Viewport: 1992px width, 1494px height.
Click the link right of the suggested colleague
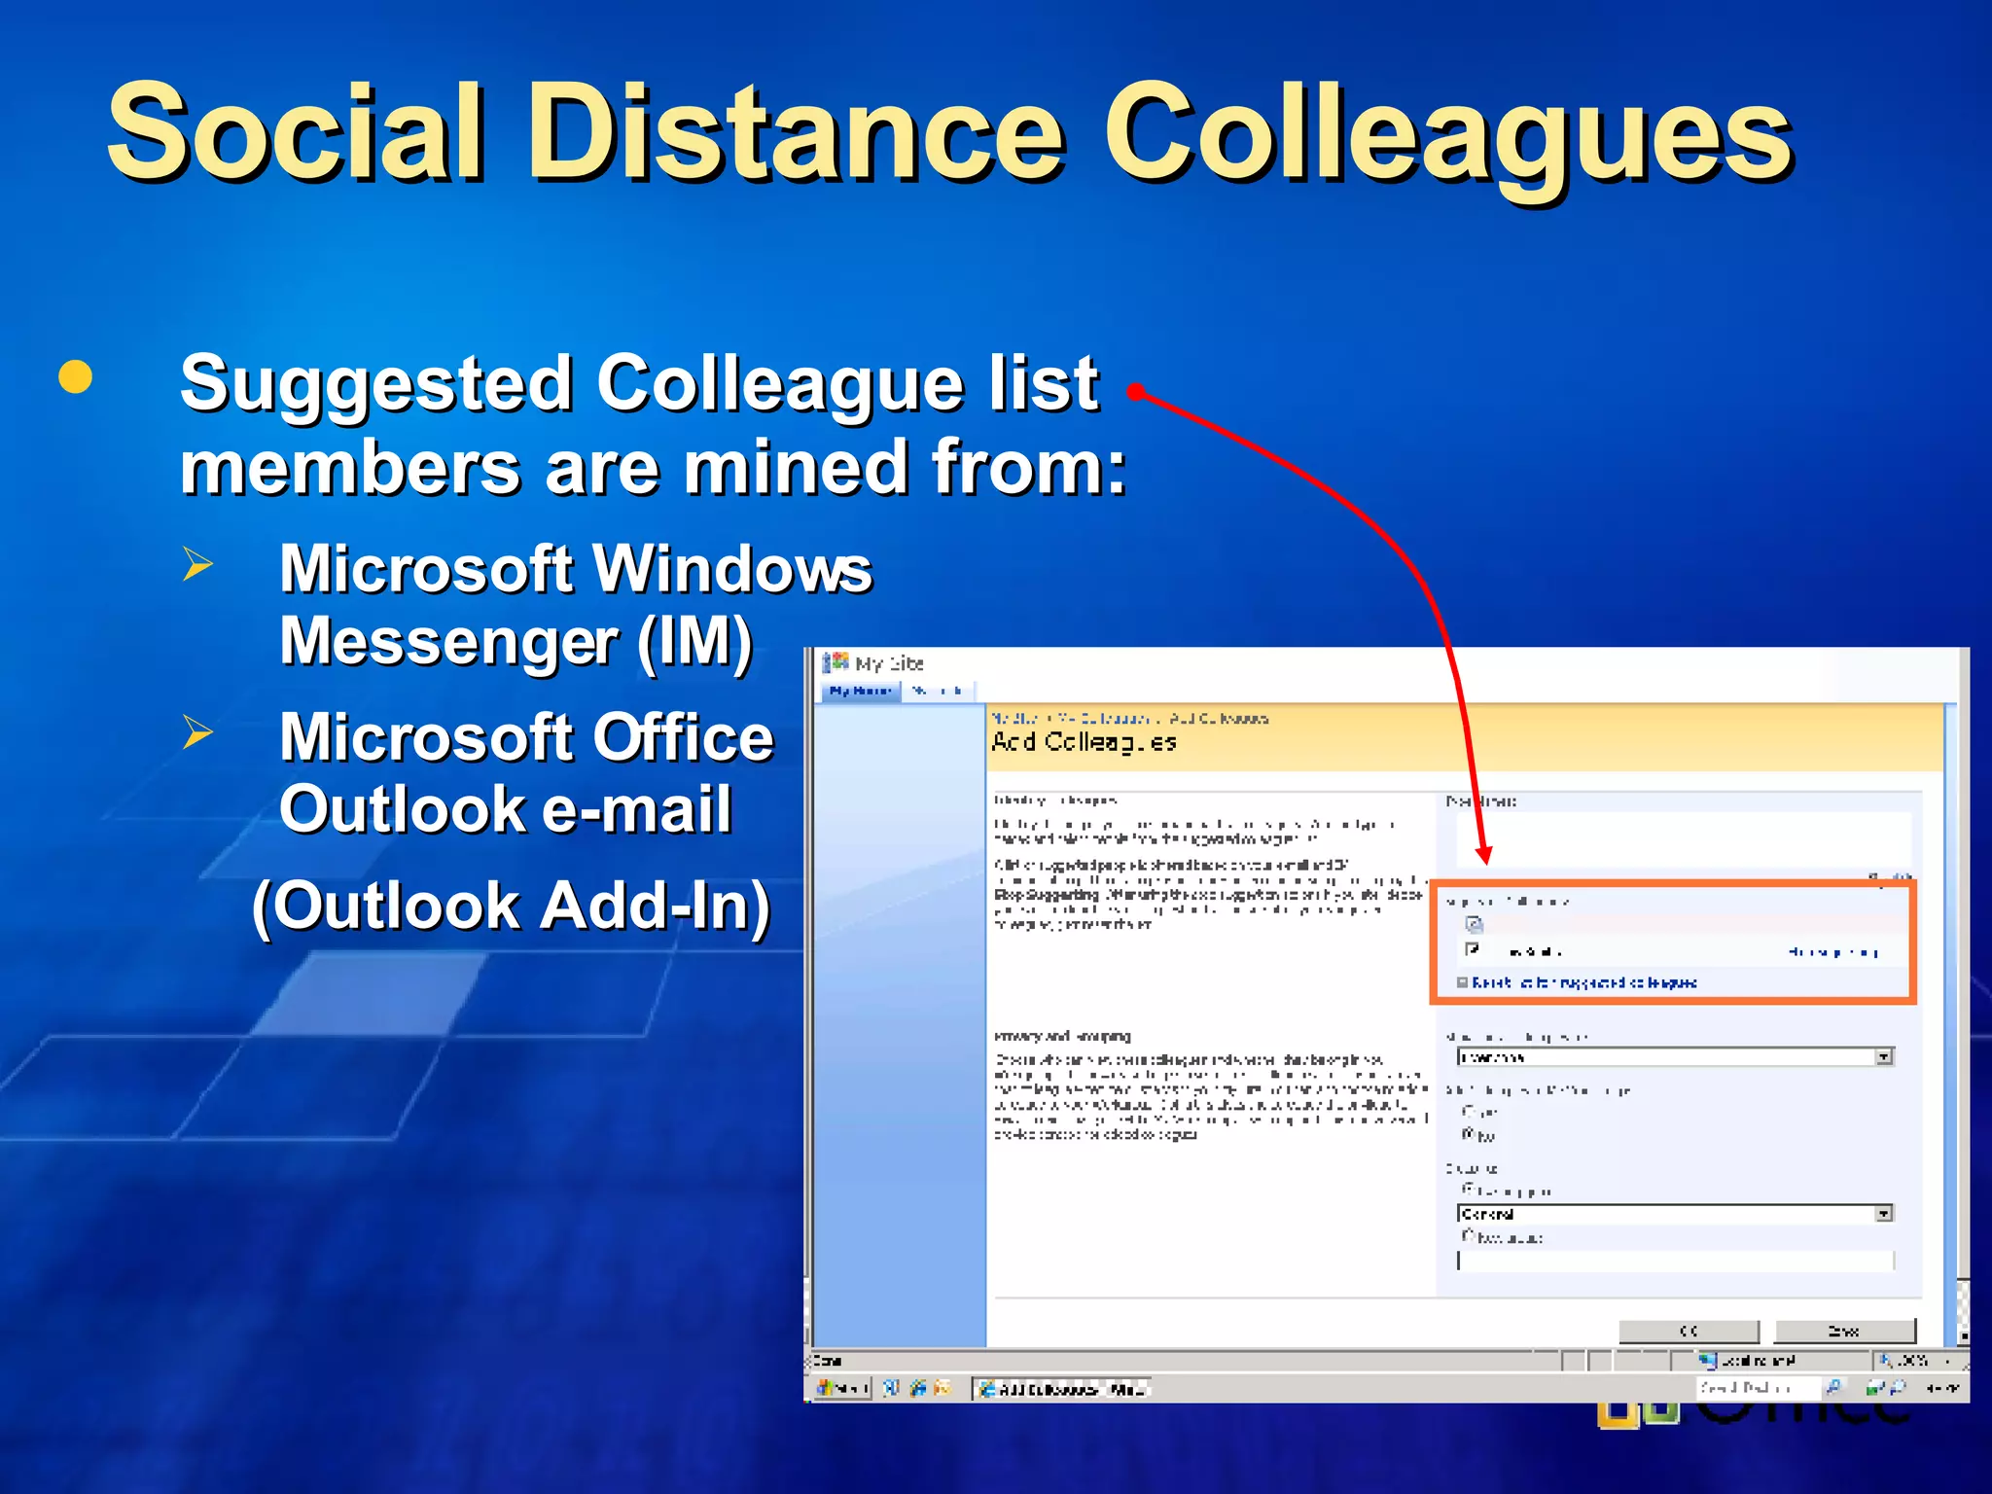click(x=1832, y=952)
